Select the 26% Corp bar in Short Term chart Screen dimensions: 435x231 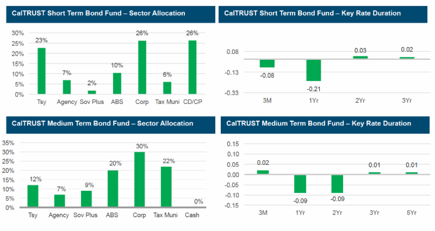tap(142, 67)
